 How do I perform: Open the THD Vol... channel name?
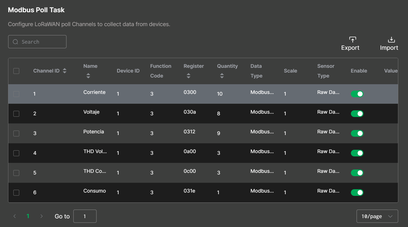coord(95,151)
